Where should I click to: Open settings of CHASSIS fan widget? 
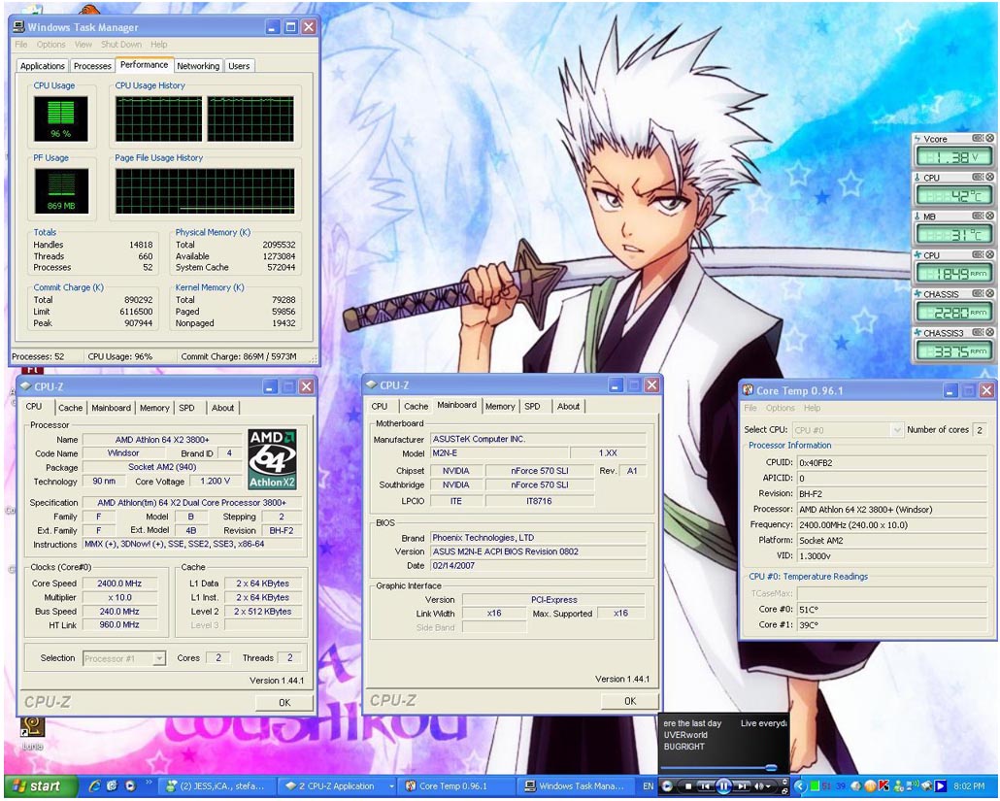pyautogui.click(x=978, y=293)
